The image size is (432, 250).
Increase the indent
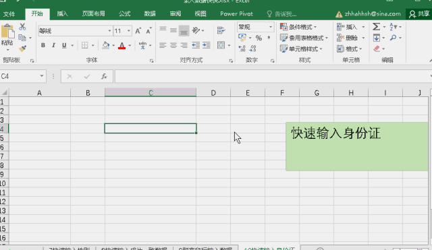pyautogui.click(x=207, y=45)
